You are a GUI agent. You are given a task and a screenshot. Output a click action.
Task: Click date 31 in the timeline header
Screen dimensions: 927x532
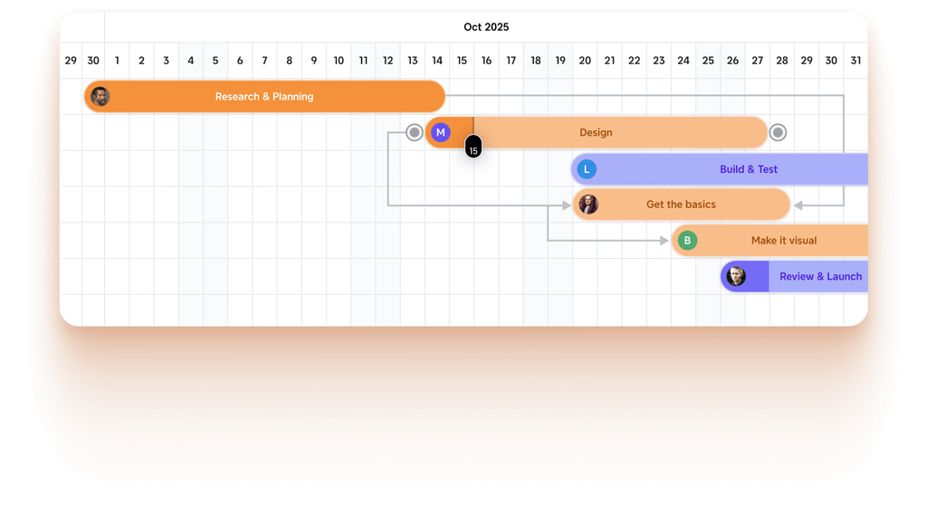pos(855,61)
